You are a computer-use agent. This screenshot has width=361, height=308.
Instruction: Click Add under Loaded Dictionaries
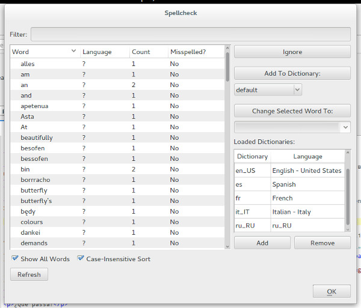(x=262, y=243)
